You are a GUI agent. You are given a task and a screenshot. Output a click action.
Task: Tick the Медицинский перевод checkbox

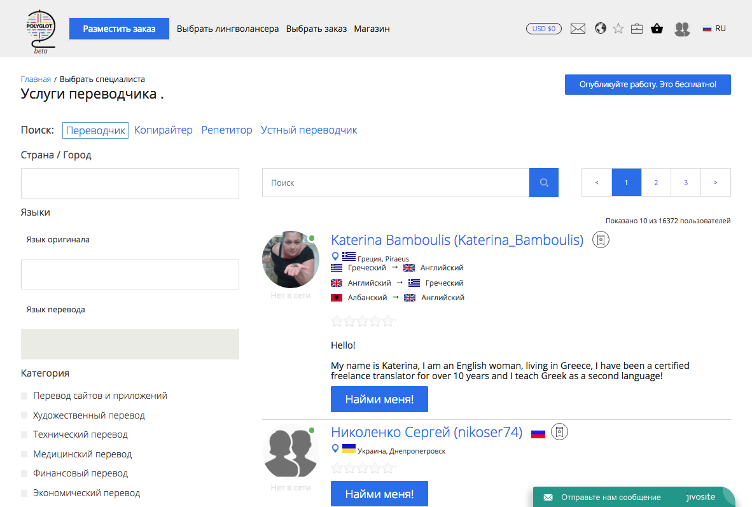(25, 454)
